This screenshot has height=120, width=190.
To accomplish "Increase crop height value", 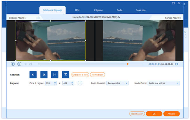I will 72,82.
